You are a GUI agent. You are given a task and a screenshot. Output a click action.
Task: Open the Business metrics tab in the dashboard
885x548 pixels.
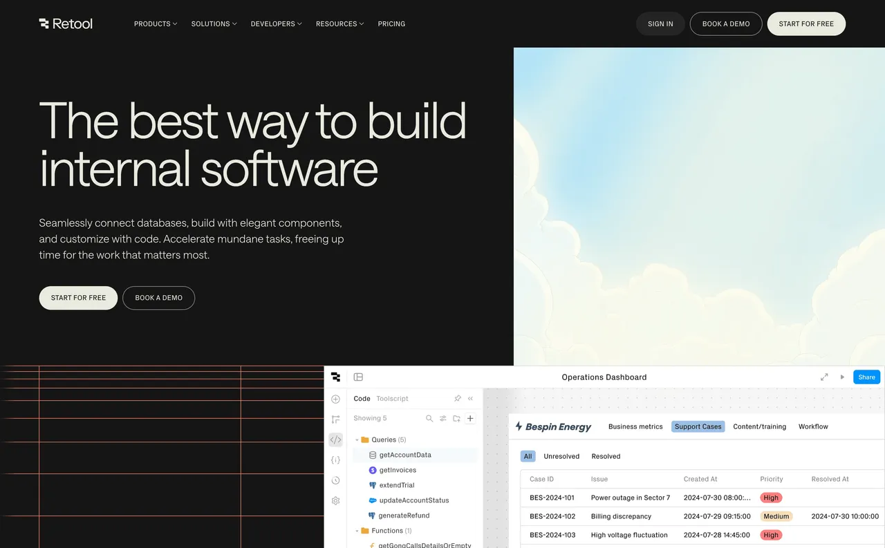point(635,426)
